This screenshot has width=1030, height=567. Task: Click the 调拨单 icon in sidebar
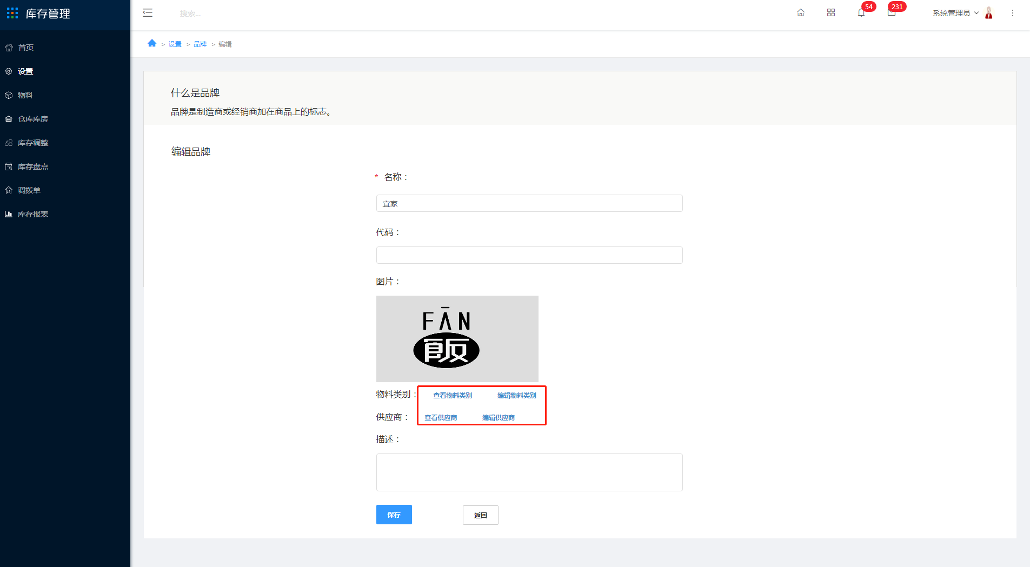pos(9,190)
